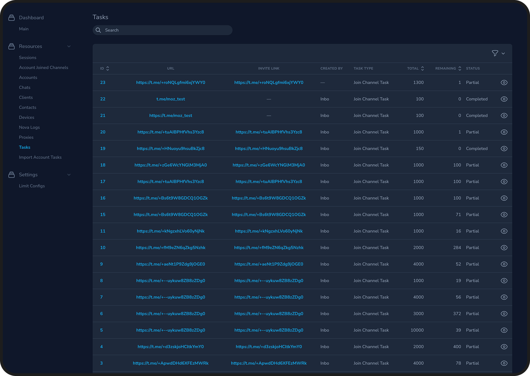The image size is (530, 376).
Task: Click eye icon in task 3 row
Action: click(x=504, y=364)
